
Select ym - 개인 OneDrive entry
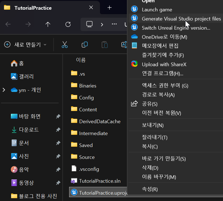(26, 90)
